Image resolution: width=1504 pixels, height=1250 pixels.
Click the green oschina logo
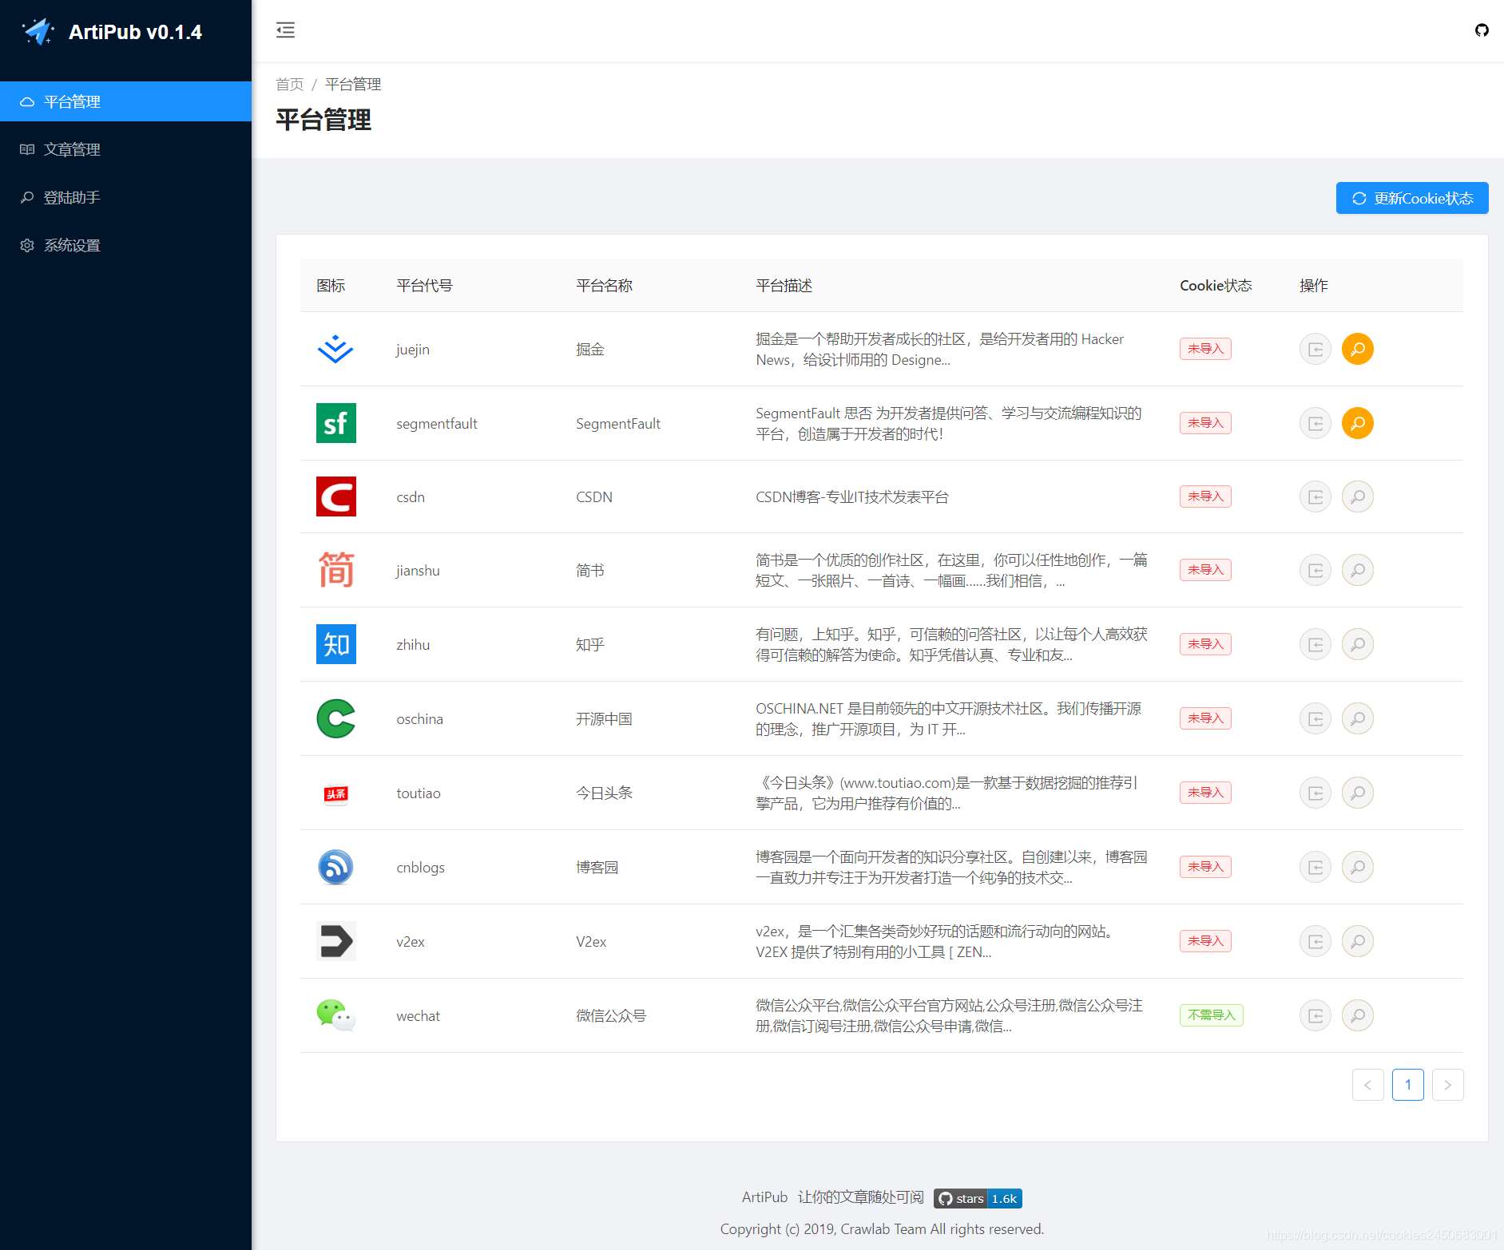pos(335,718)
